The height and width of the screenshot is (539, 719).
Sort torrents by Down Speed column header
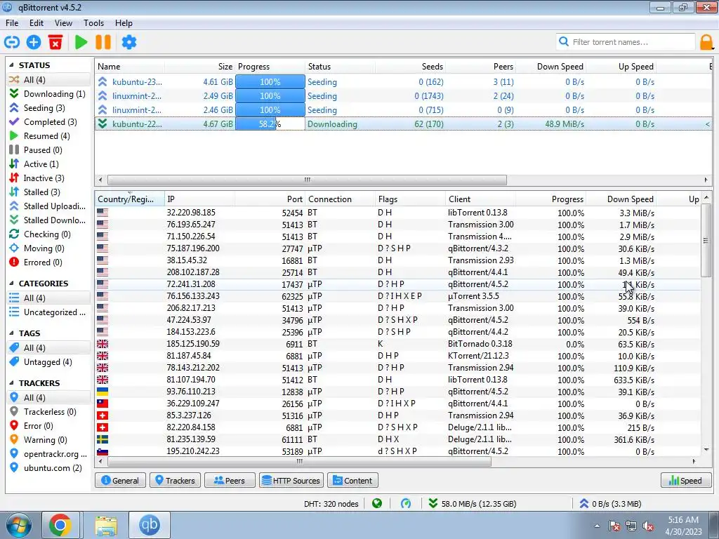pyautogui.click(x=550, y=67)
